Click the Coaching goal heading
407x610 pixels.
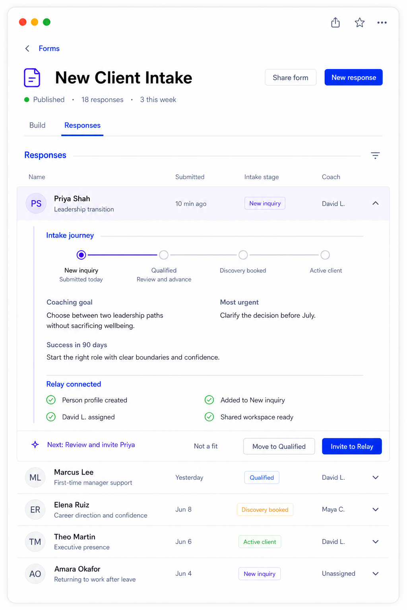(70, 302)
